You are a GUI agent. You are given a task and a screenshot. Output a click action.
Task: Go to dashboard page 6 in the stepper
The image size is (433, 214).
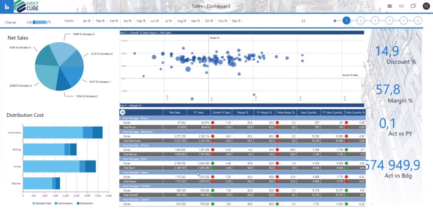point(417,20)
